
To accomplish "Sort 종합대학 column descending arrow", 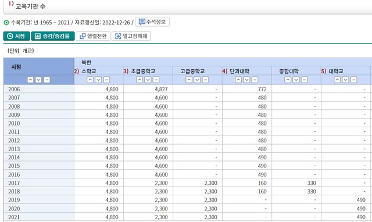I will click(x=296, y=80).
